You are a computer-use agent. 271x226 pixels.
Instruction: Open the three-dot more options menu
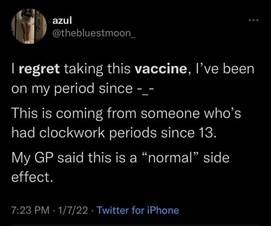tap(254, 20)
